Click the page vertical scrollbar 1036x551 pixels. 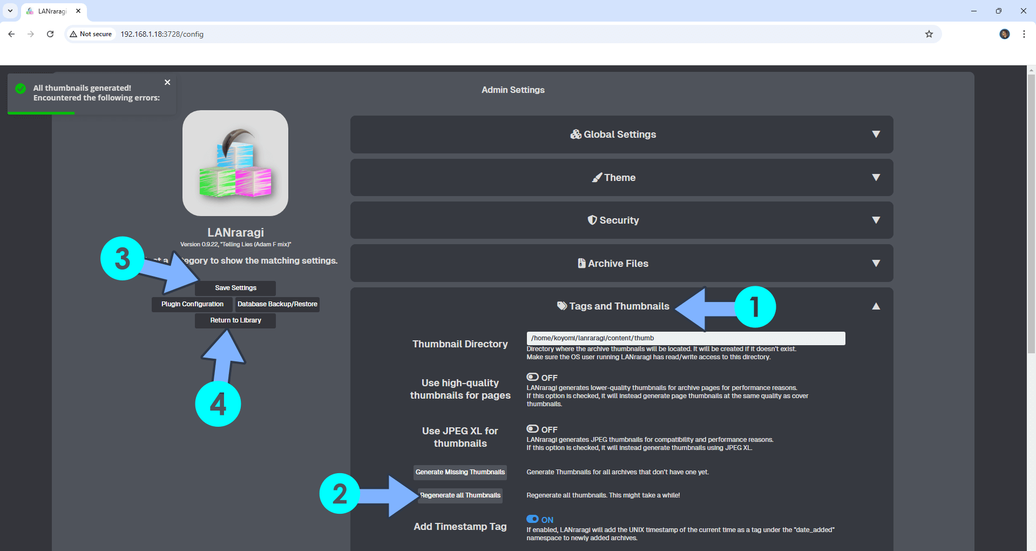coord(1031,213)
